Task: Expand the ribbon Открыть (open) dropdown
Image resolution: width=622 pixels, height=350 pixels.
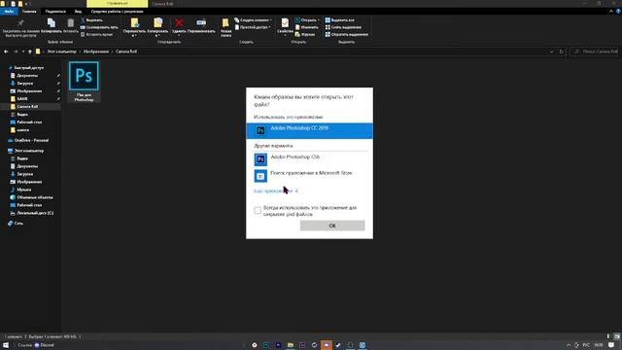Action: (307, 19)
